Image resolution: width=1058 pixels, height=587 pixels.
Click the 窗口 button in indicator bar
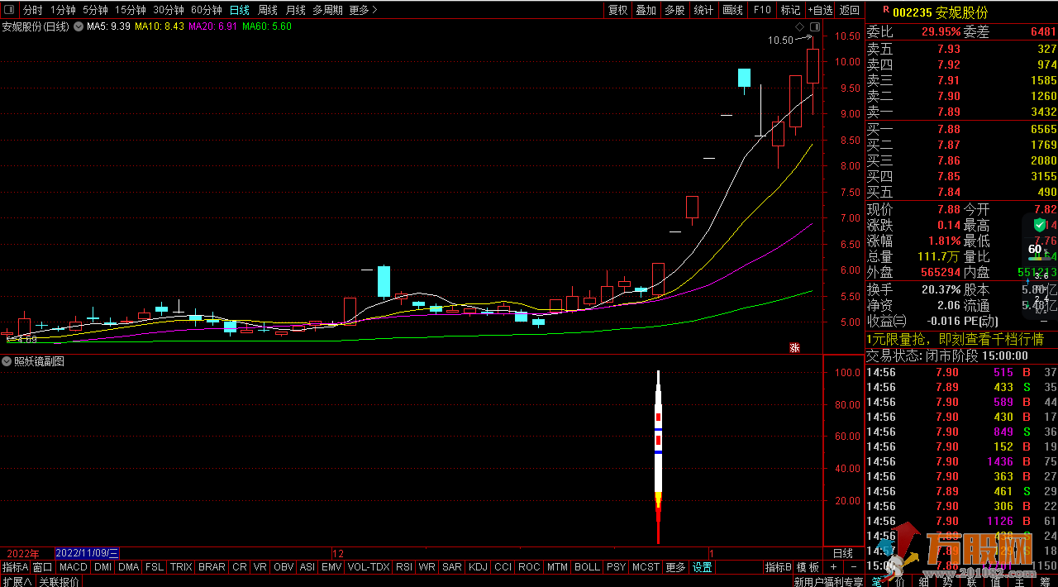43,567
